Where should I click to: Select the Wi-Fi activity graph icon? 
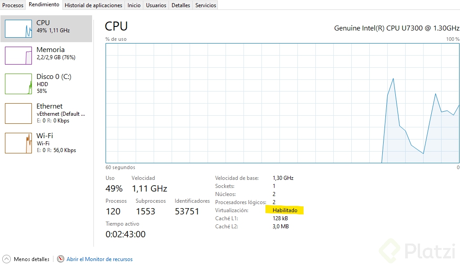tap(18, 143)
